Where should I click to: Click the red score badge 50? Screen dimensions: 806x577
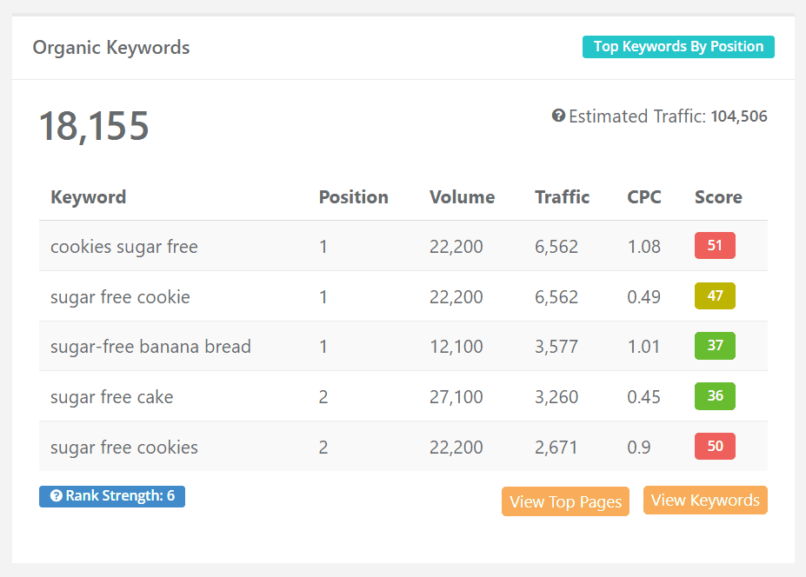click(715, 446)
